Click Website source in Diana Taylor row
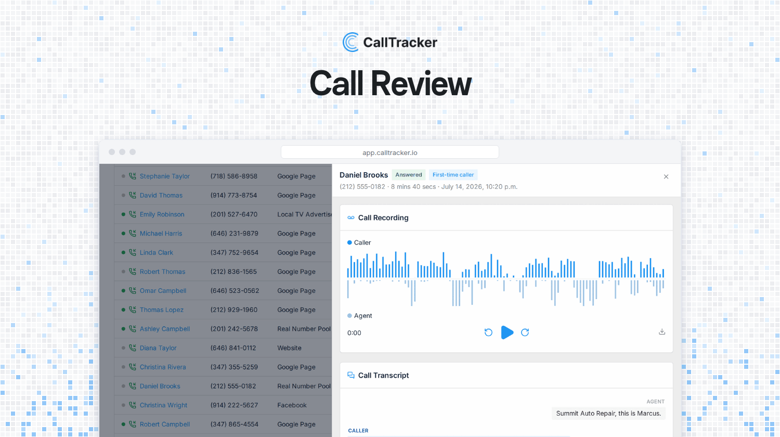 tap(290, 348)
